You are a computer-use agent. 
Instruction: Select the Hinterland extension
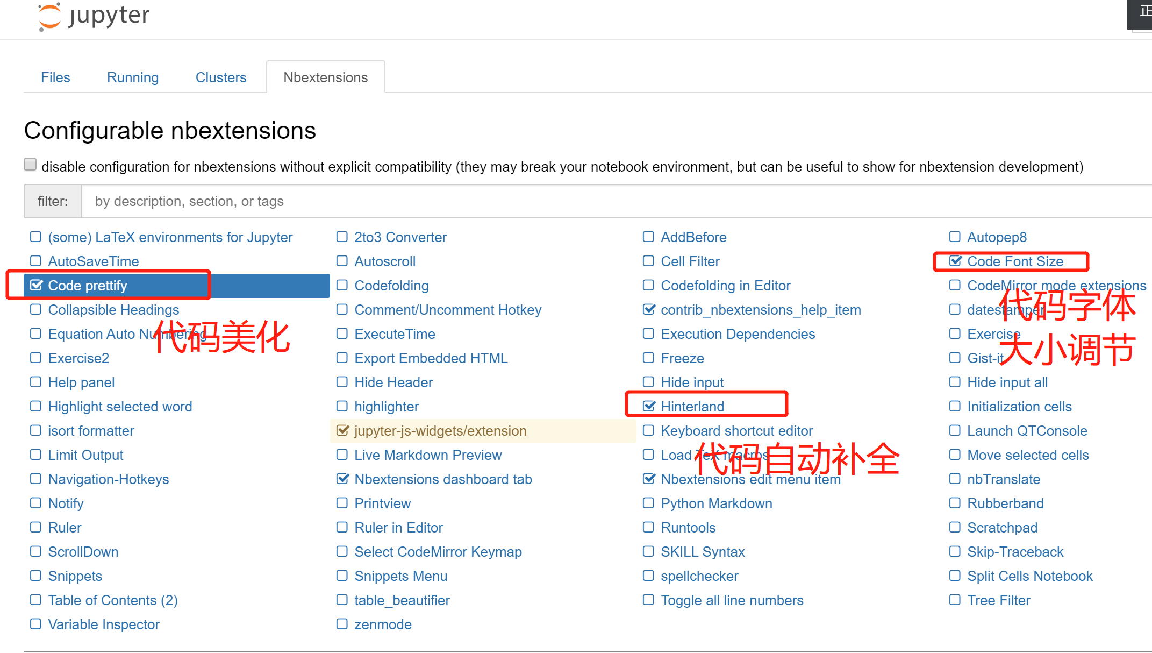coord(692,407)
